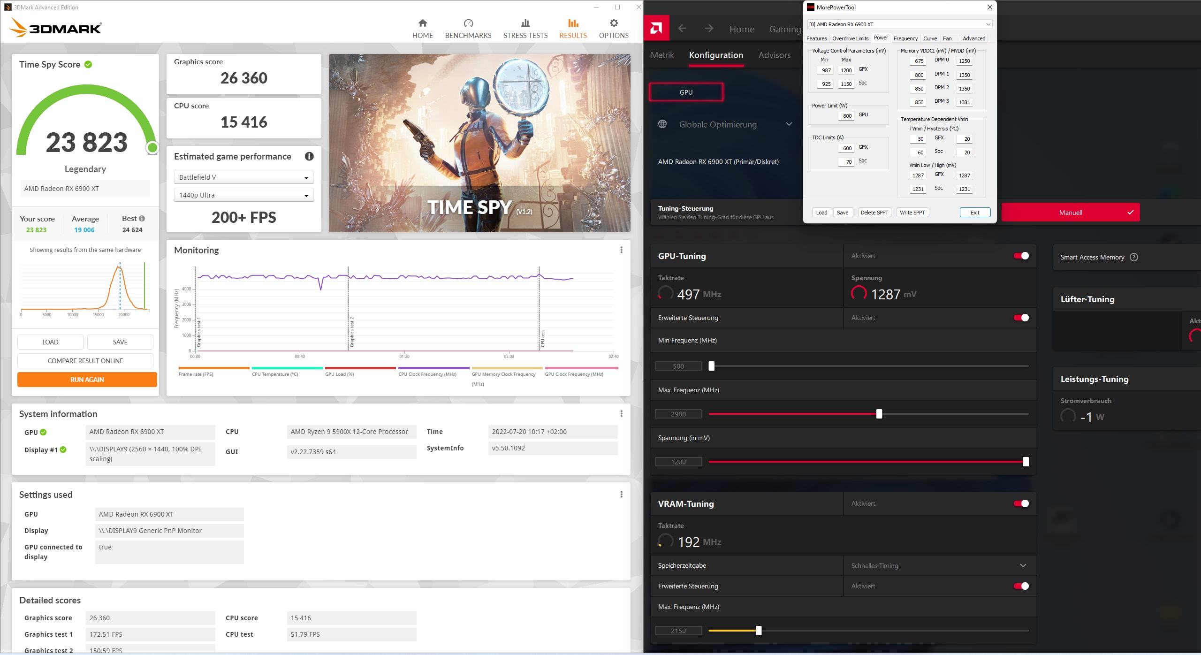
Task: Toggle Erweiterte Steuerung under GPU-Tuning
Action: 1021,318
